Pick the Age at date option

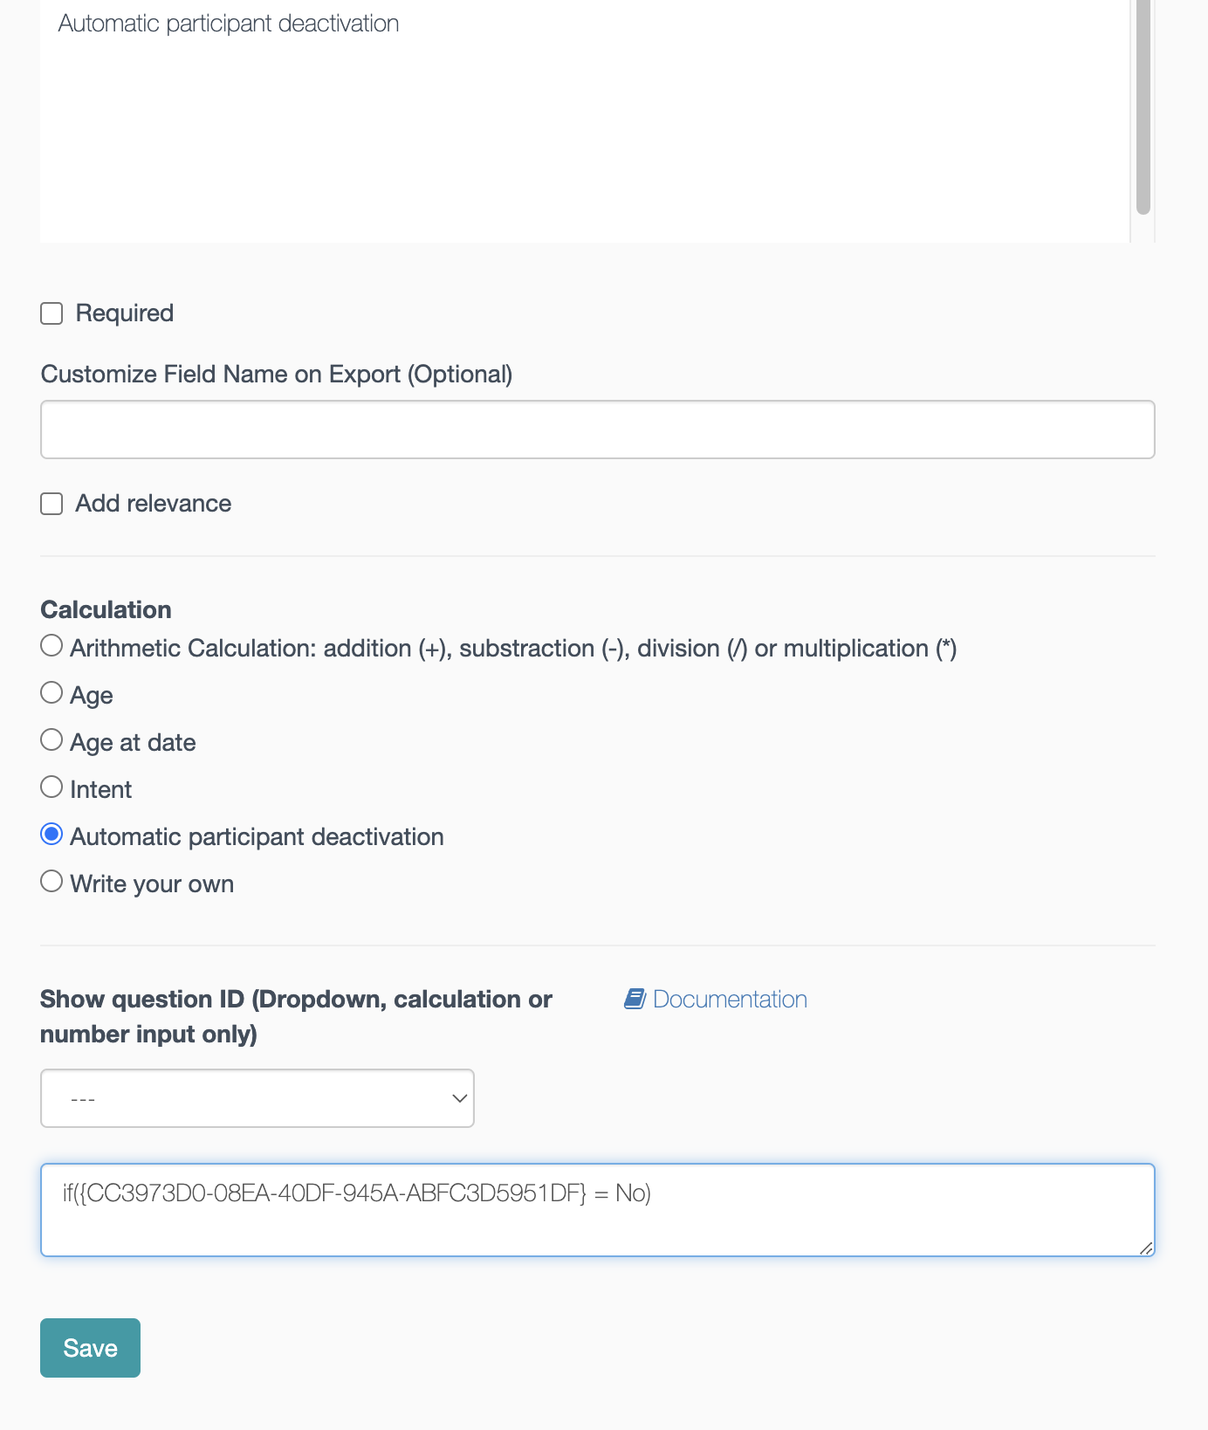[x=52, y=740]
